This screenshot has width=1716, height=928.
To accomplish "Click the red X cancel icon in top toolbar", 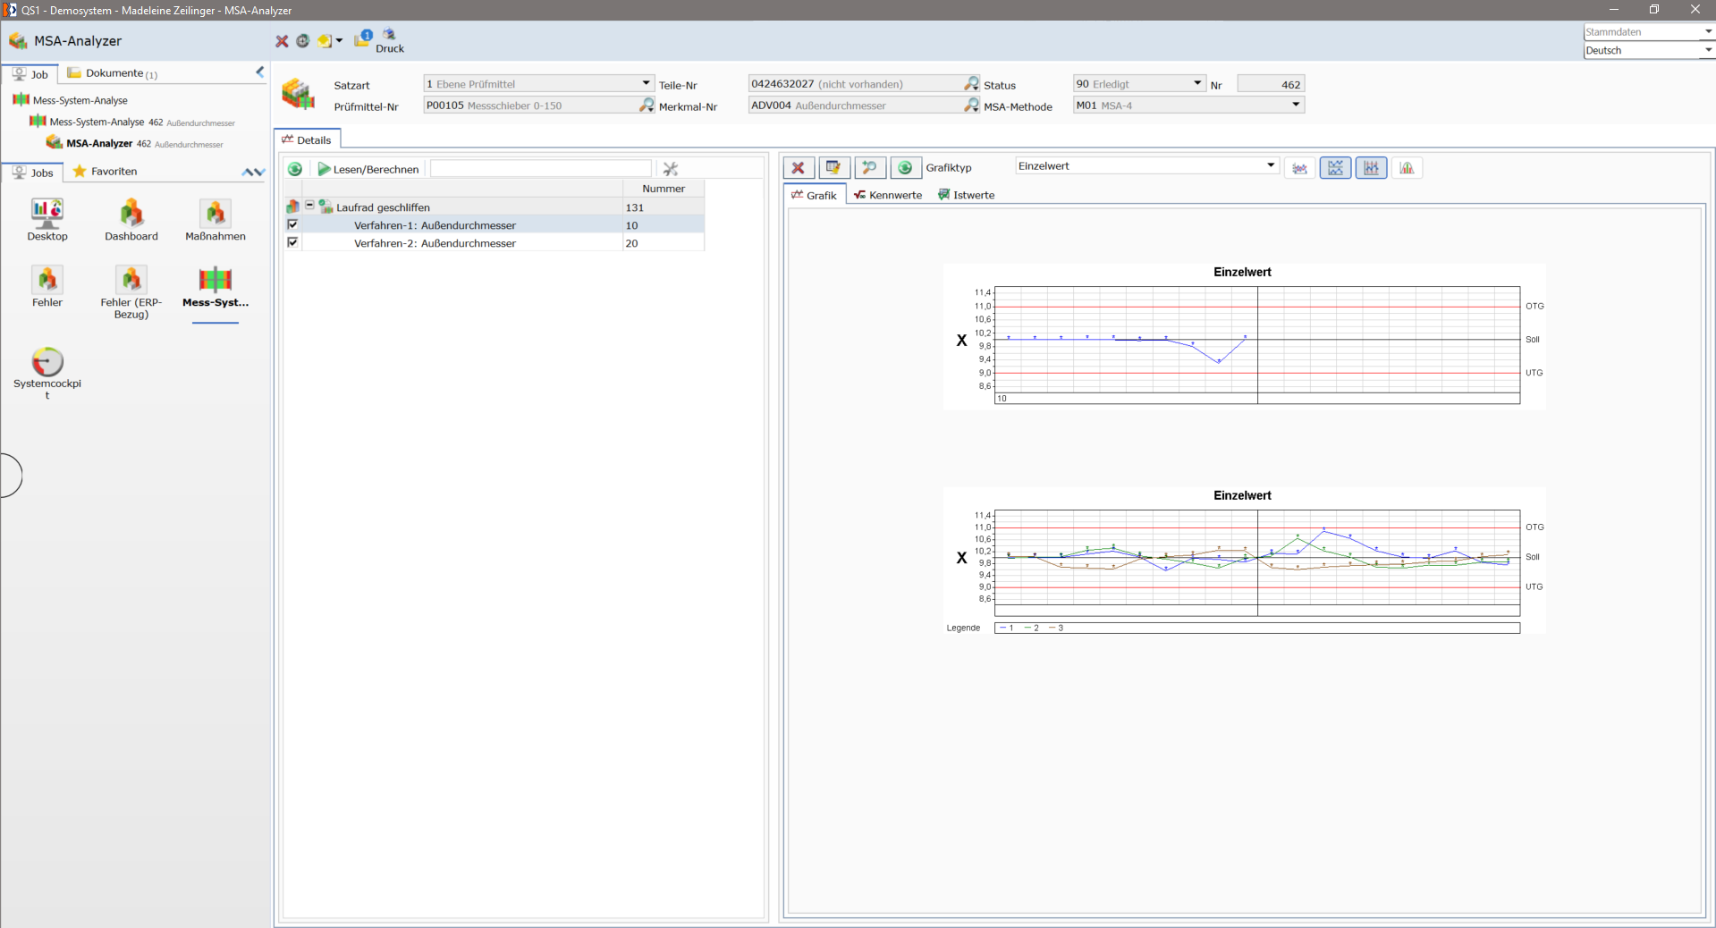I will coord(282,41).
